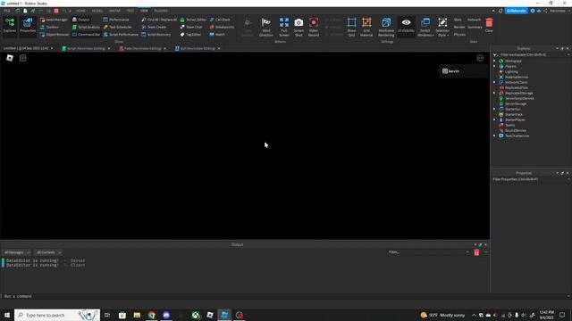This screenshot has height=321, width=572.
Task: Toggle Wireframe Rendering
Action: click(x=386, y=27)
